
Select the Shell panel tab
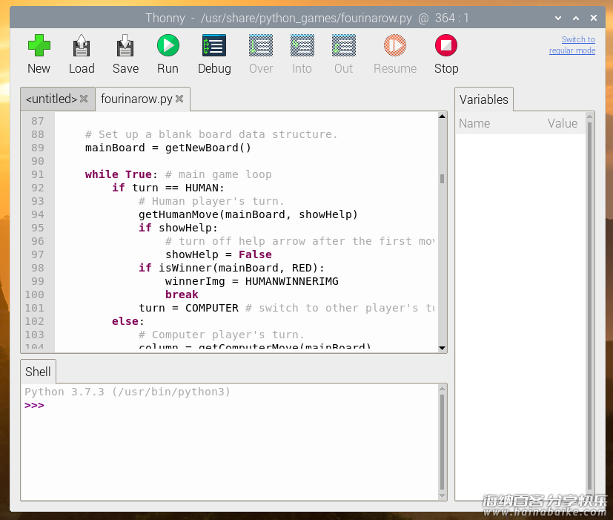(x=38, y=372)
